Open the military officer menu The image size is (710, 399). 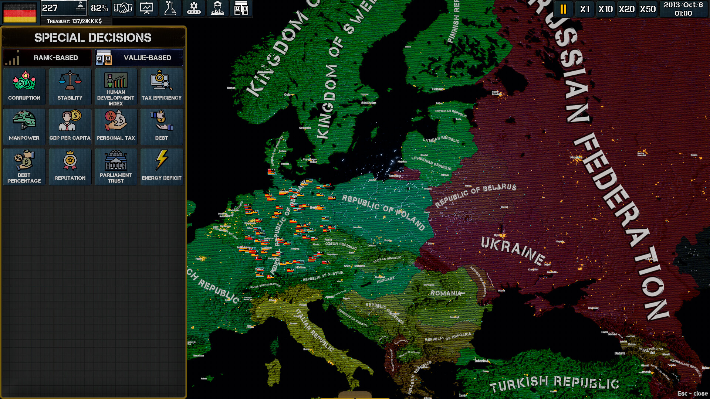pyautogui.click(x=217, y=8)
